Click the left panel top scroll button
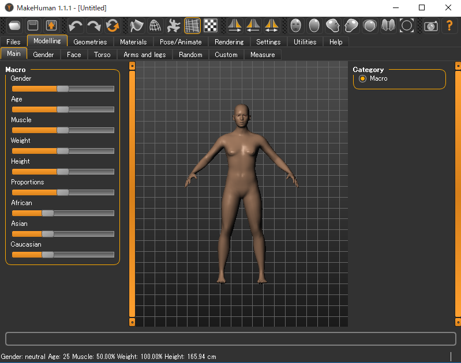Viewport: 461px width, 363px height. click(132, 66)
